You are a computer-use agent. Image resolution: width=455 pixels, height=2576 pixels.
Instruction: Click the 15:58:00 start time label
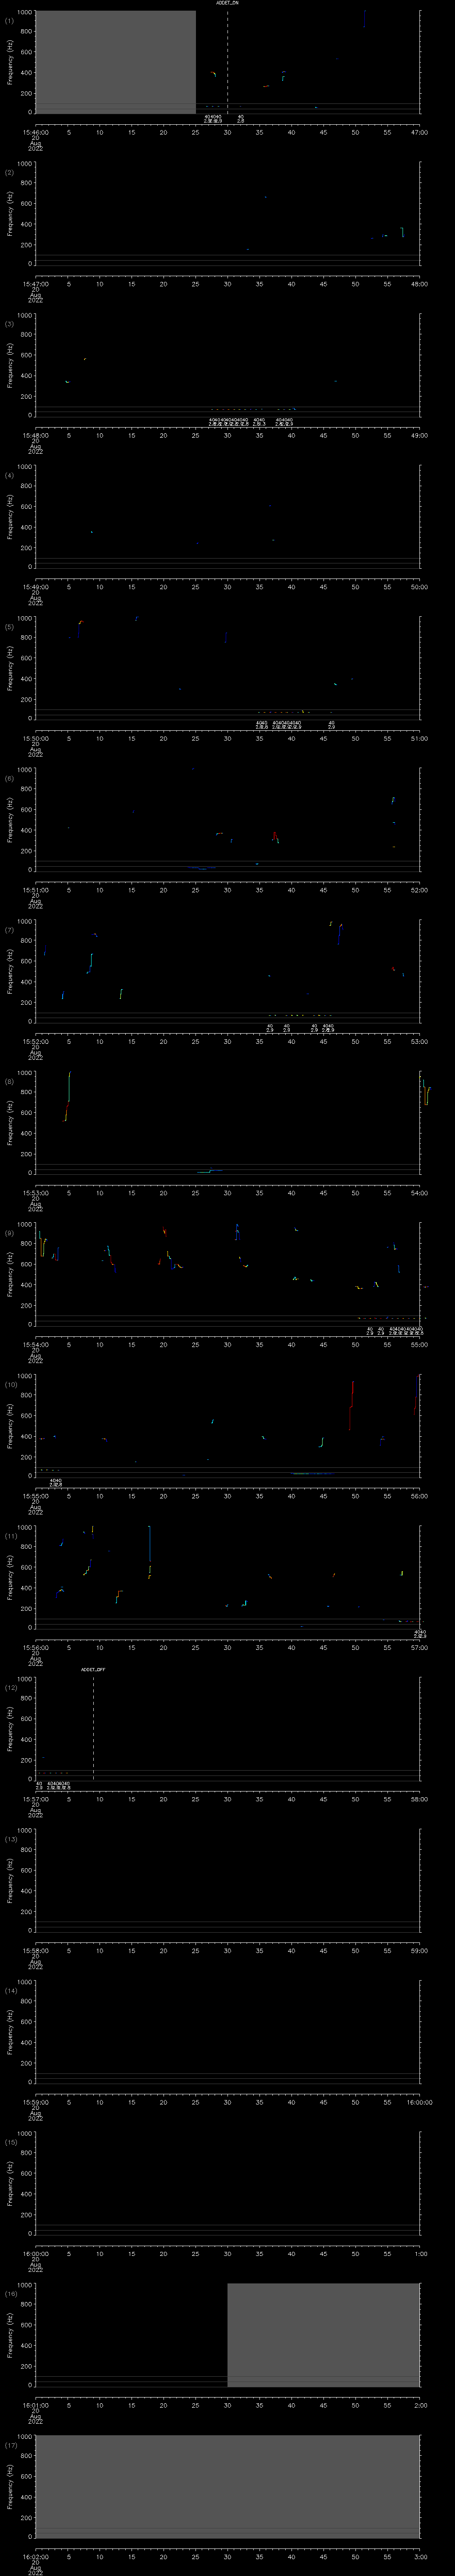[35, 1950]
